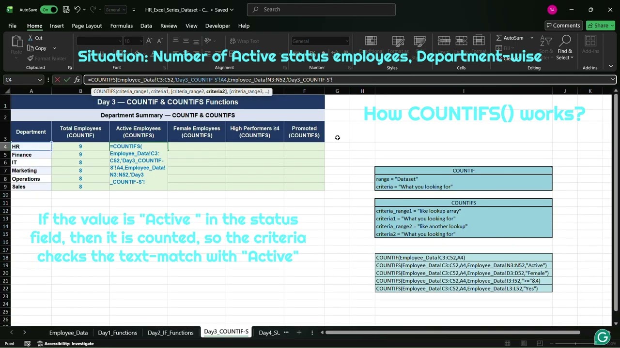The image size is (620, 348).
Task: Click the Save icon in title bar
Action: click(x=66, y=9)
